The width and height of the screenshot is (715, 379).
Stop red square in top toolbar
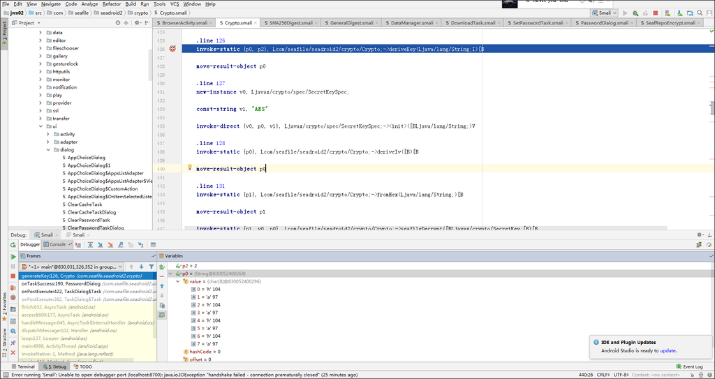(x=656, y=13)
